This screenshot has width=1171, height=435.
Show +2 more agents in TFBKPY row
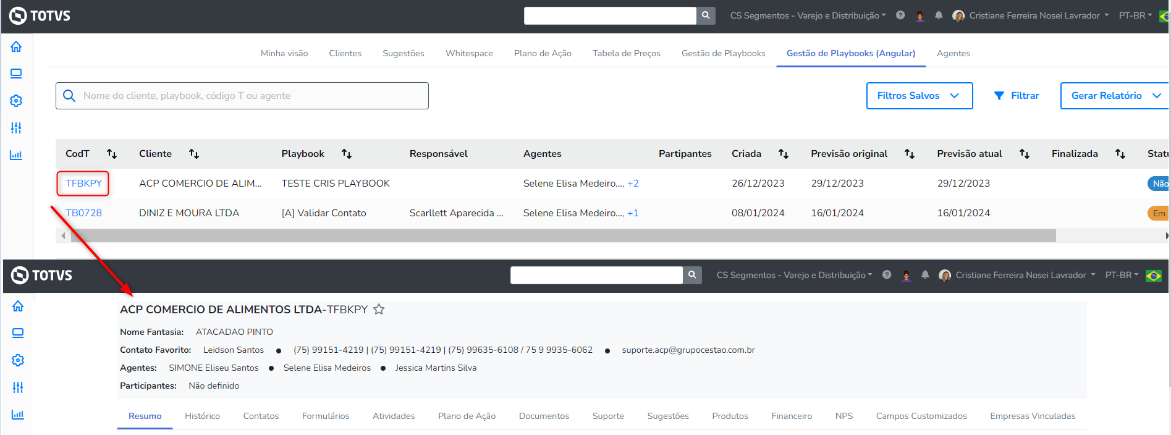633,184
